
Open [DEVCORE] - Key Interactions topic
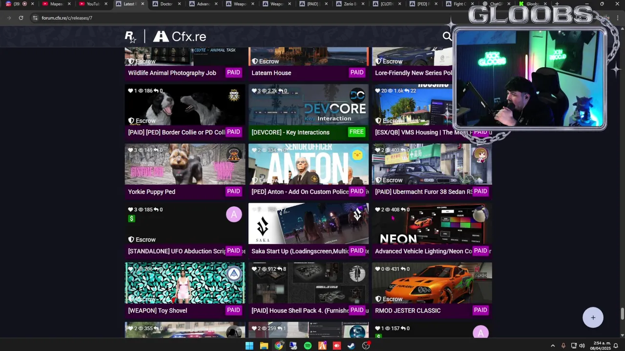tap(291, 133)
